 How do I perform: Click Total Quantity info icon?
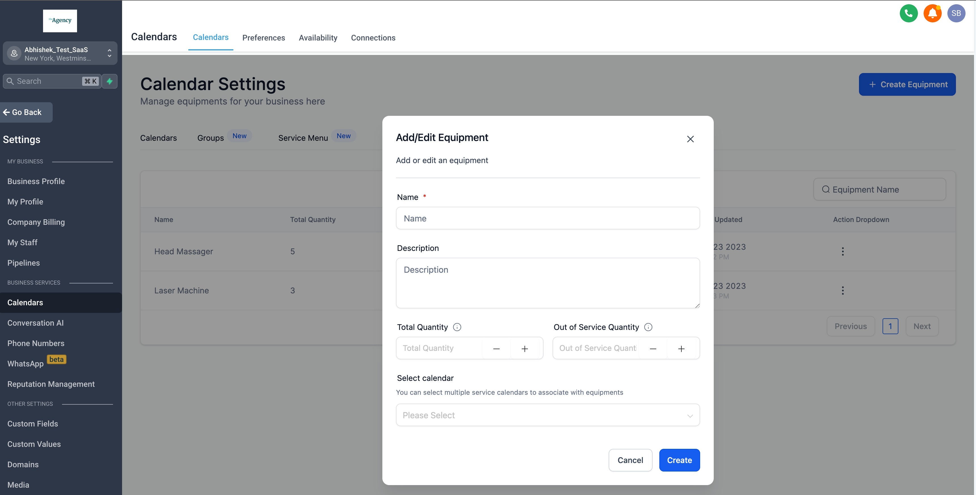coord(457,327)
